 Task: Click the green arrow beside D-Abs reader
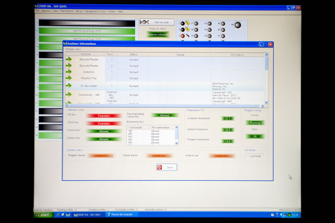(x=70, y=86)
